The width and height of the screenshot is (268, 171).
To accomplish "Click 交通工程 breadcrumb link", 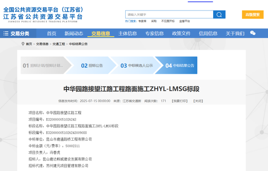I will point(58,44).
